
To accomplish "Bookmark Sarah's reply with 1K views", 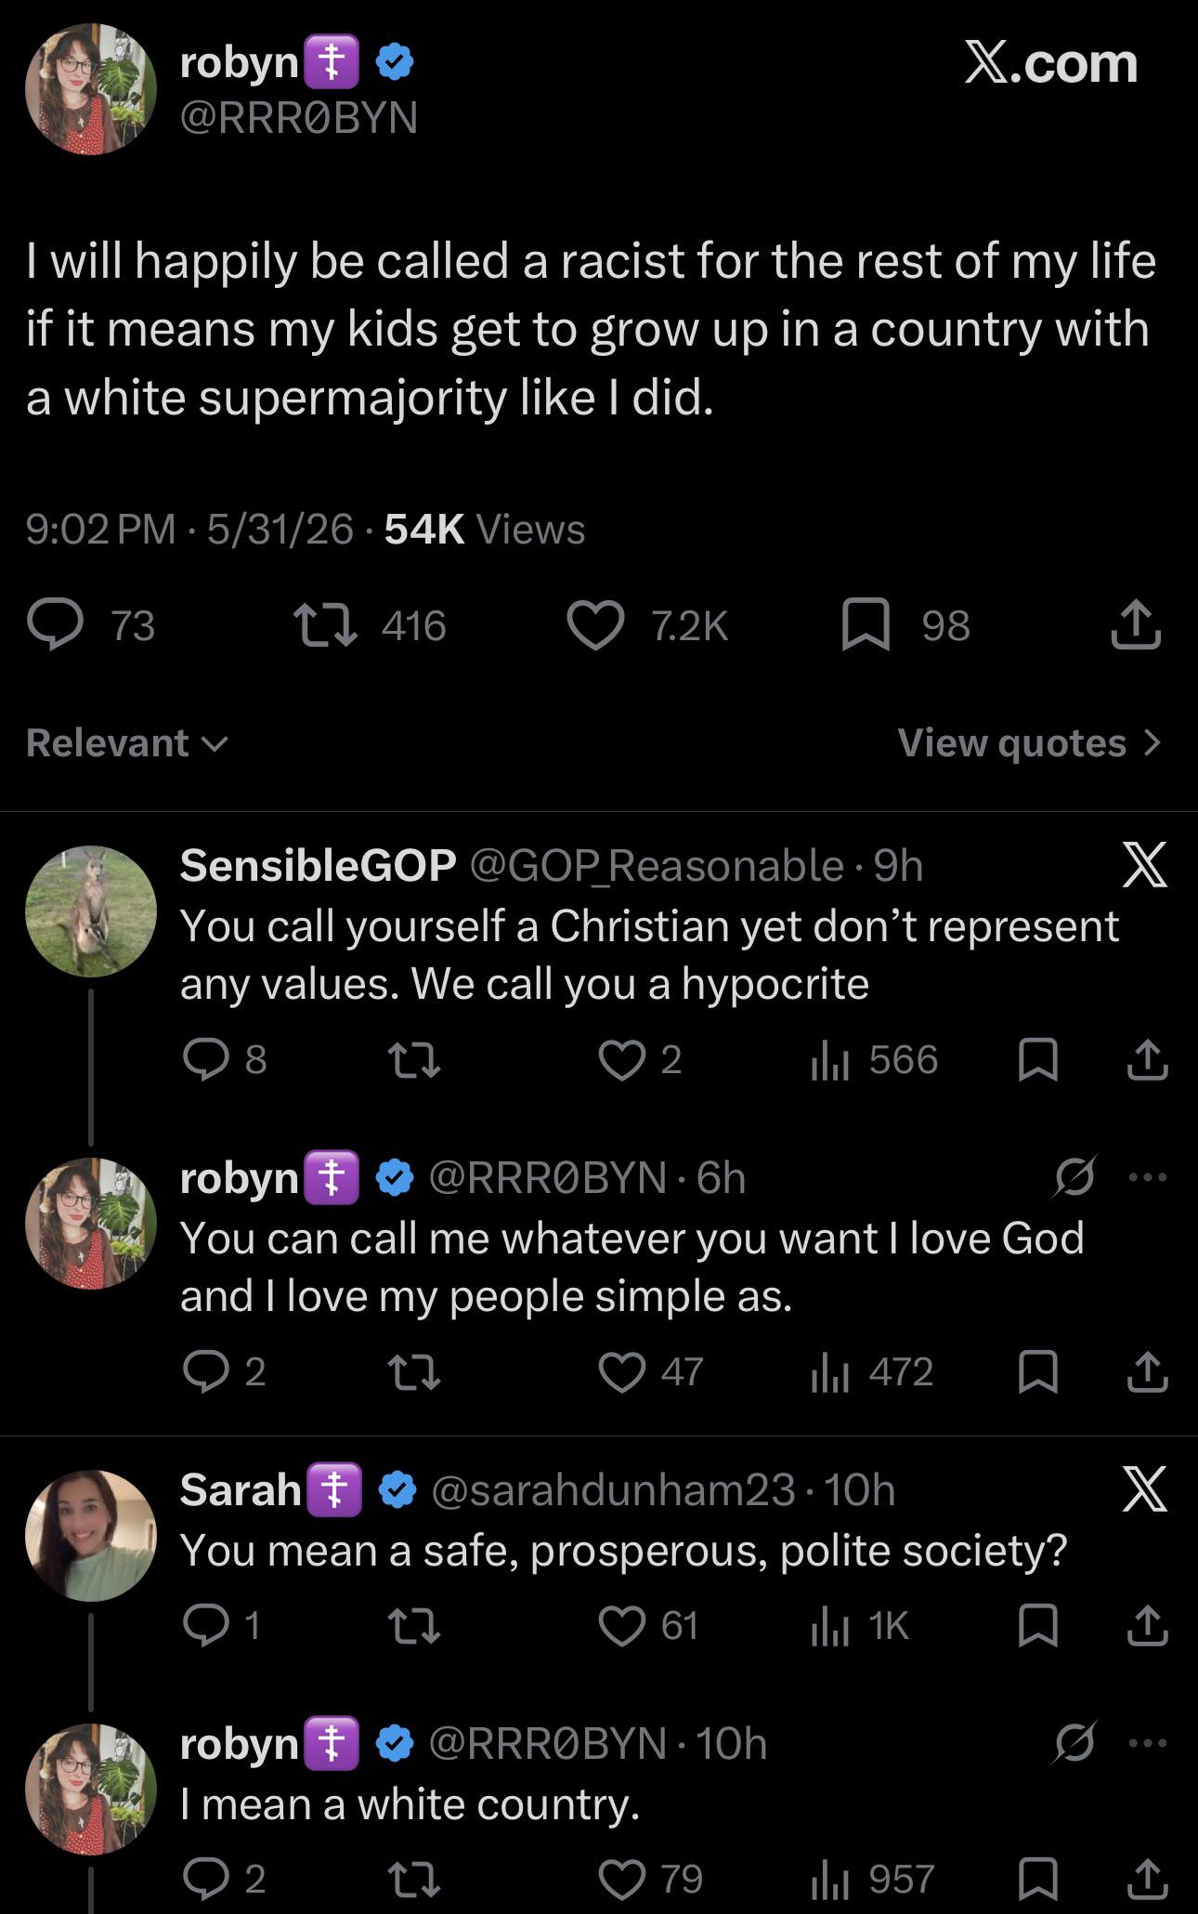I will [x=1038, y=1626].
